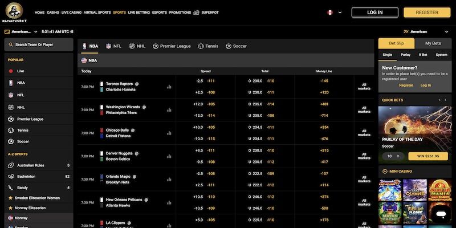Open All markets for Bulls game
The image size is (456, 228).
364,133
